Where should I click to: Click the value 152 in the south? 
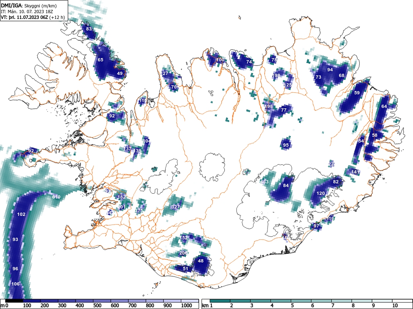[184, 238]
